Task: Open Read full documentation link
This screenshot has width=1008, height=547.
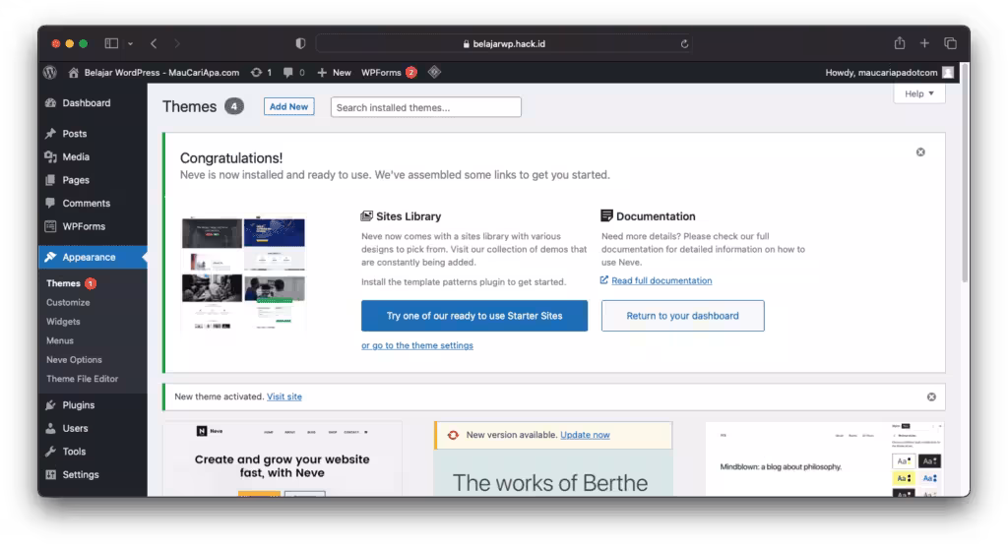Action: [x=661, y=281]
